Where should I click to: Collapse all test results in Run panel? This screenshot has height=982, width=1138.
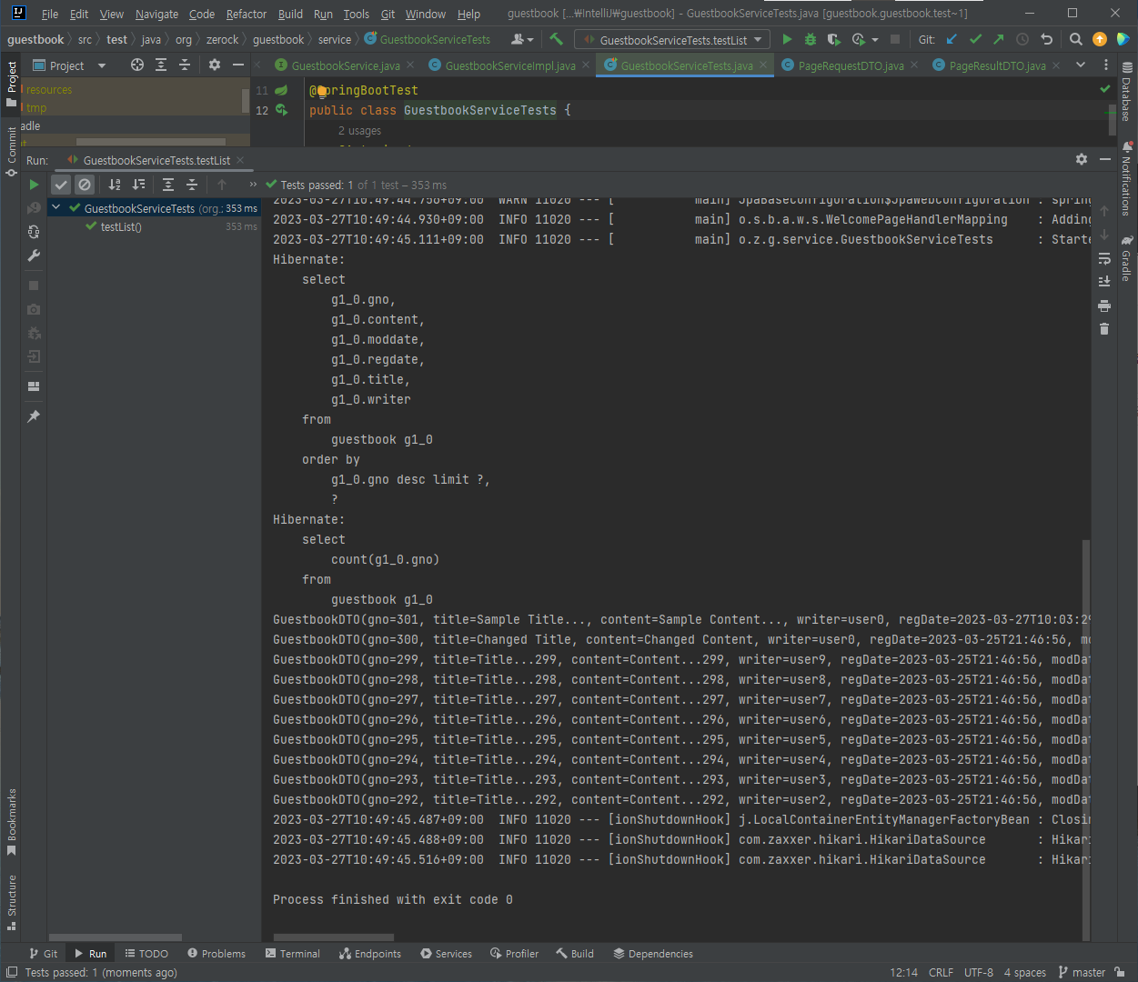[x=192, y=185]
